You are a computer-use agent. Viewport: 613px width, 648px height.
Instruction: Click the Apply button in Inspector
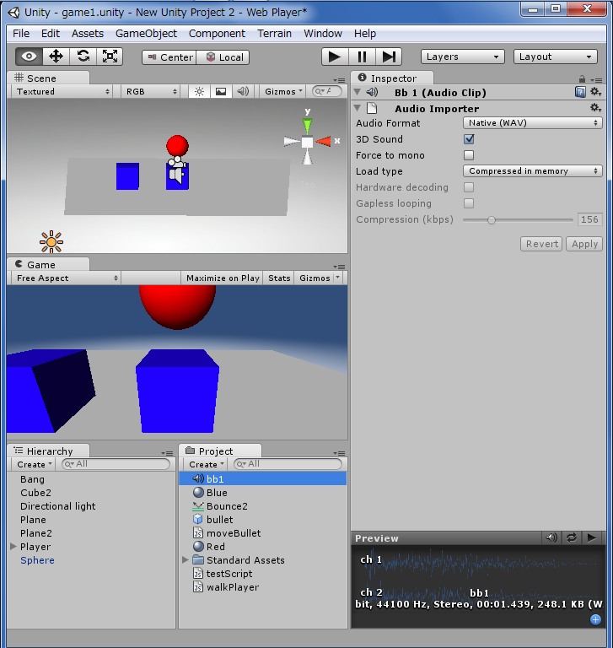pos(584,244)
